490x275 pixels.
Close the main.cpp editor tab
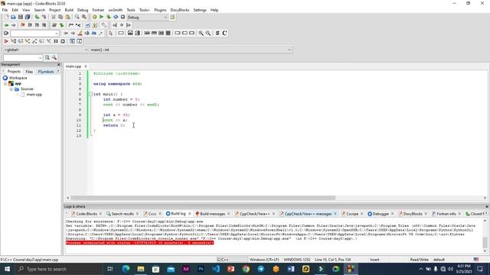pyautogui.click(x=85, y=66)
